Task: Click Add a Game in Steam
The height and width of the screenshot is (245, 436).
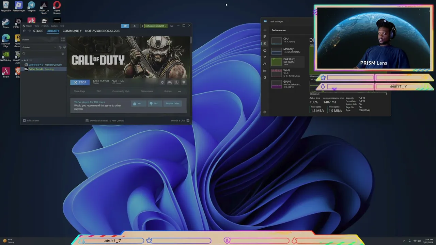Action: pyautogui.click(x=31, y=120)
